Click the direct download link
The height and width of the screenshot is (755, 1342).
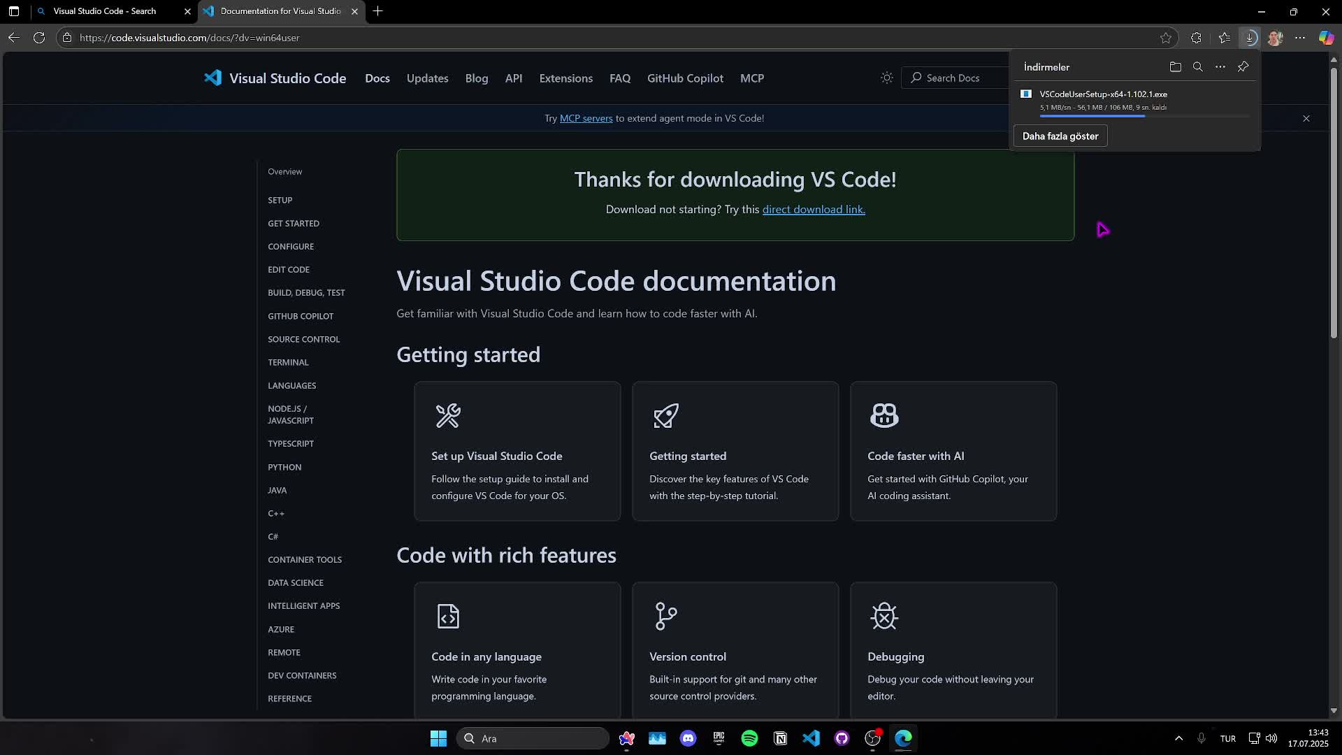tap(814, 209)
